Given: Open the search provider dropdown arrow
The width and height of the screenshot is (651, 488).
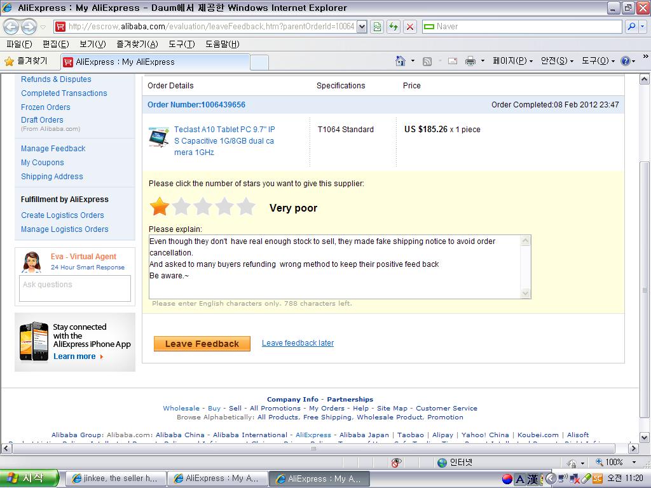Looking at the screenshot, I should [x=642, y=27].
